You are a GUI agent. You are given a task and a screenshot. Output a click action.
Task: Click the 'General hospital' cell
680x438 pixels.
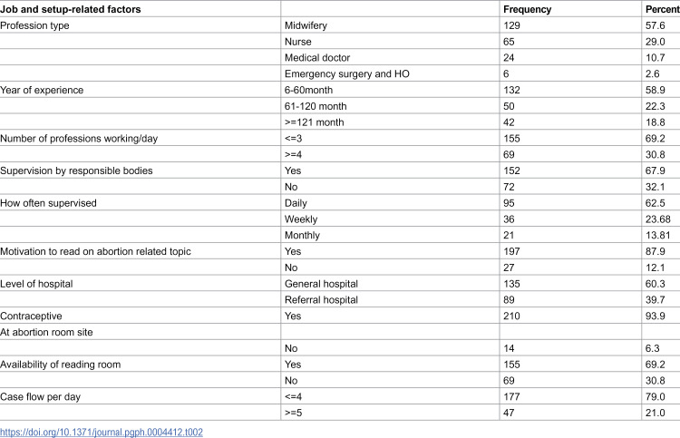tap(321, 284)
